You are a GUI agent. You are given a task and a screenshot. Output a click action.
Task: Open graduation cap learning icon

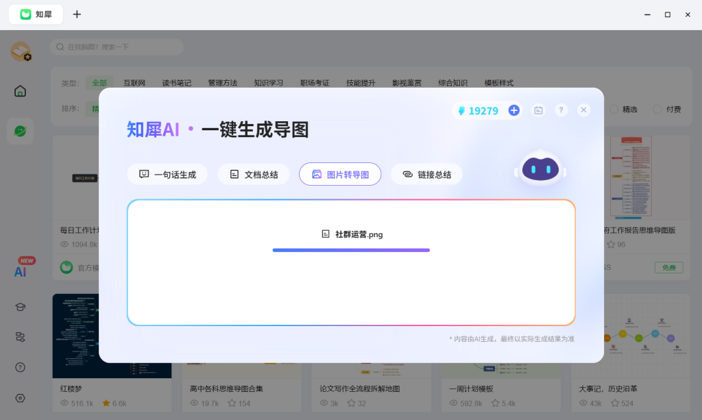(20, 307)
